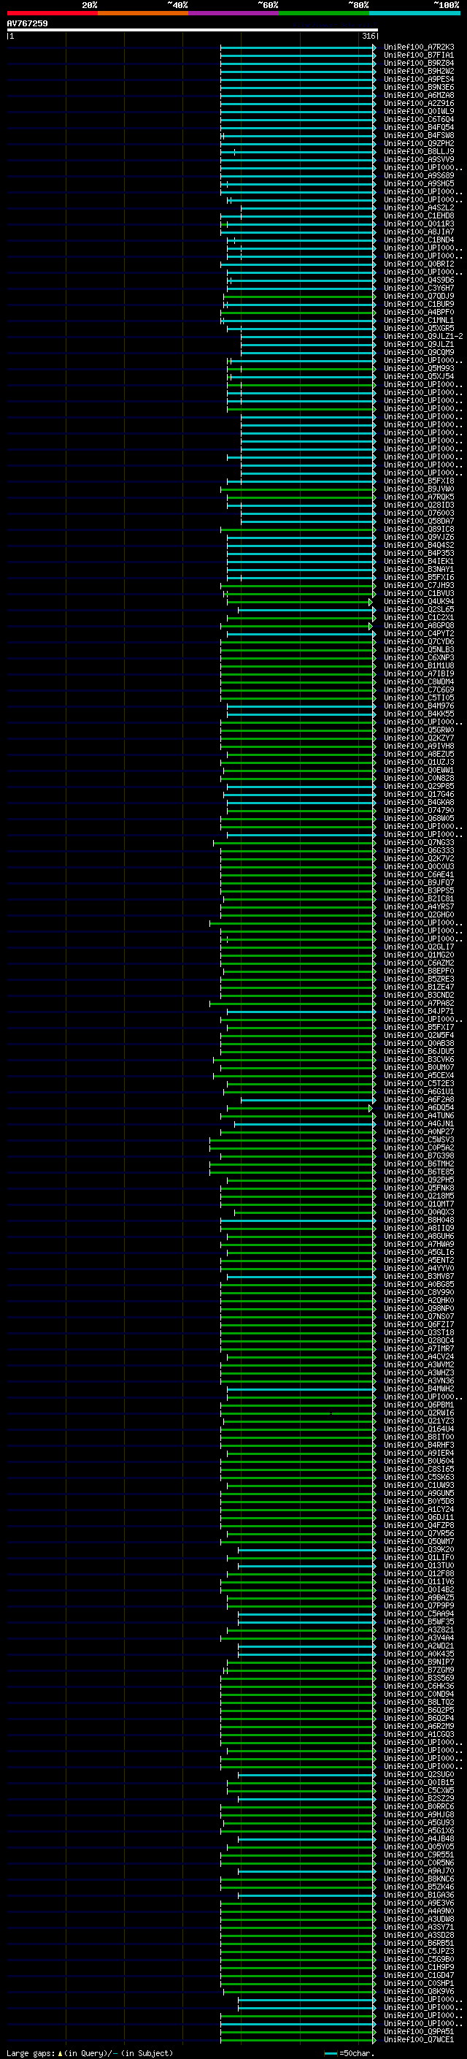Choose the UniRef100_A4S2L2 hit label
Image resolution: width=467 pixels, height=2059 pixels.
click(x=418, y=208)
